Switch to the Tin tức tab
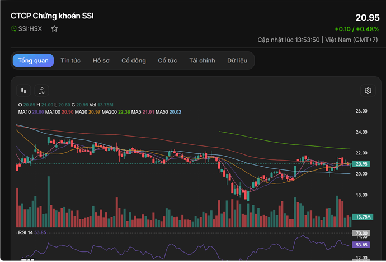 (70, 61)
